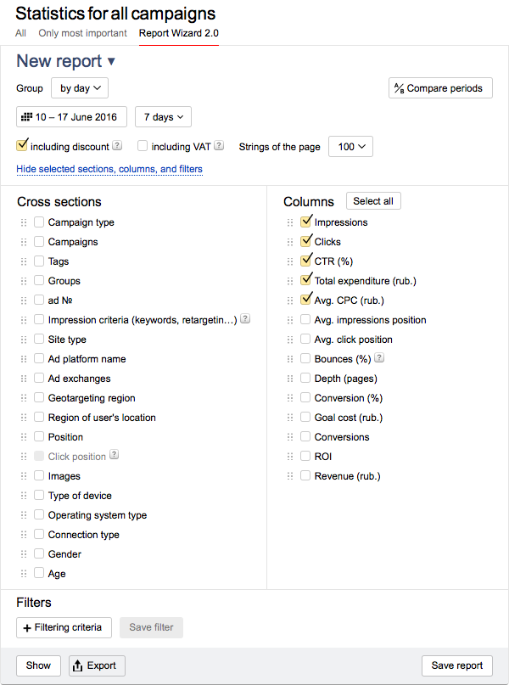The height and width of the screenshot is (685, 509).
Task: Open Strings of the page 100 dropdown
Action: click(x=350, y=147)
